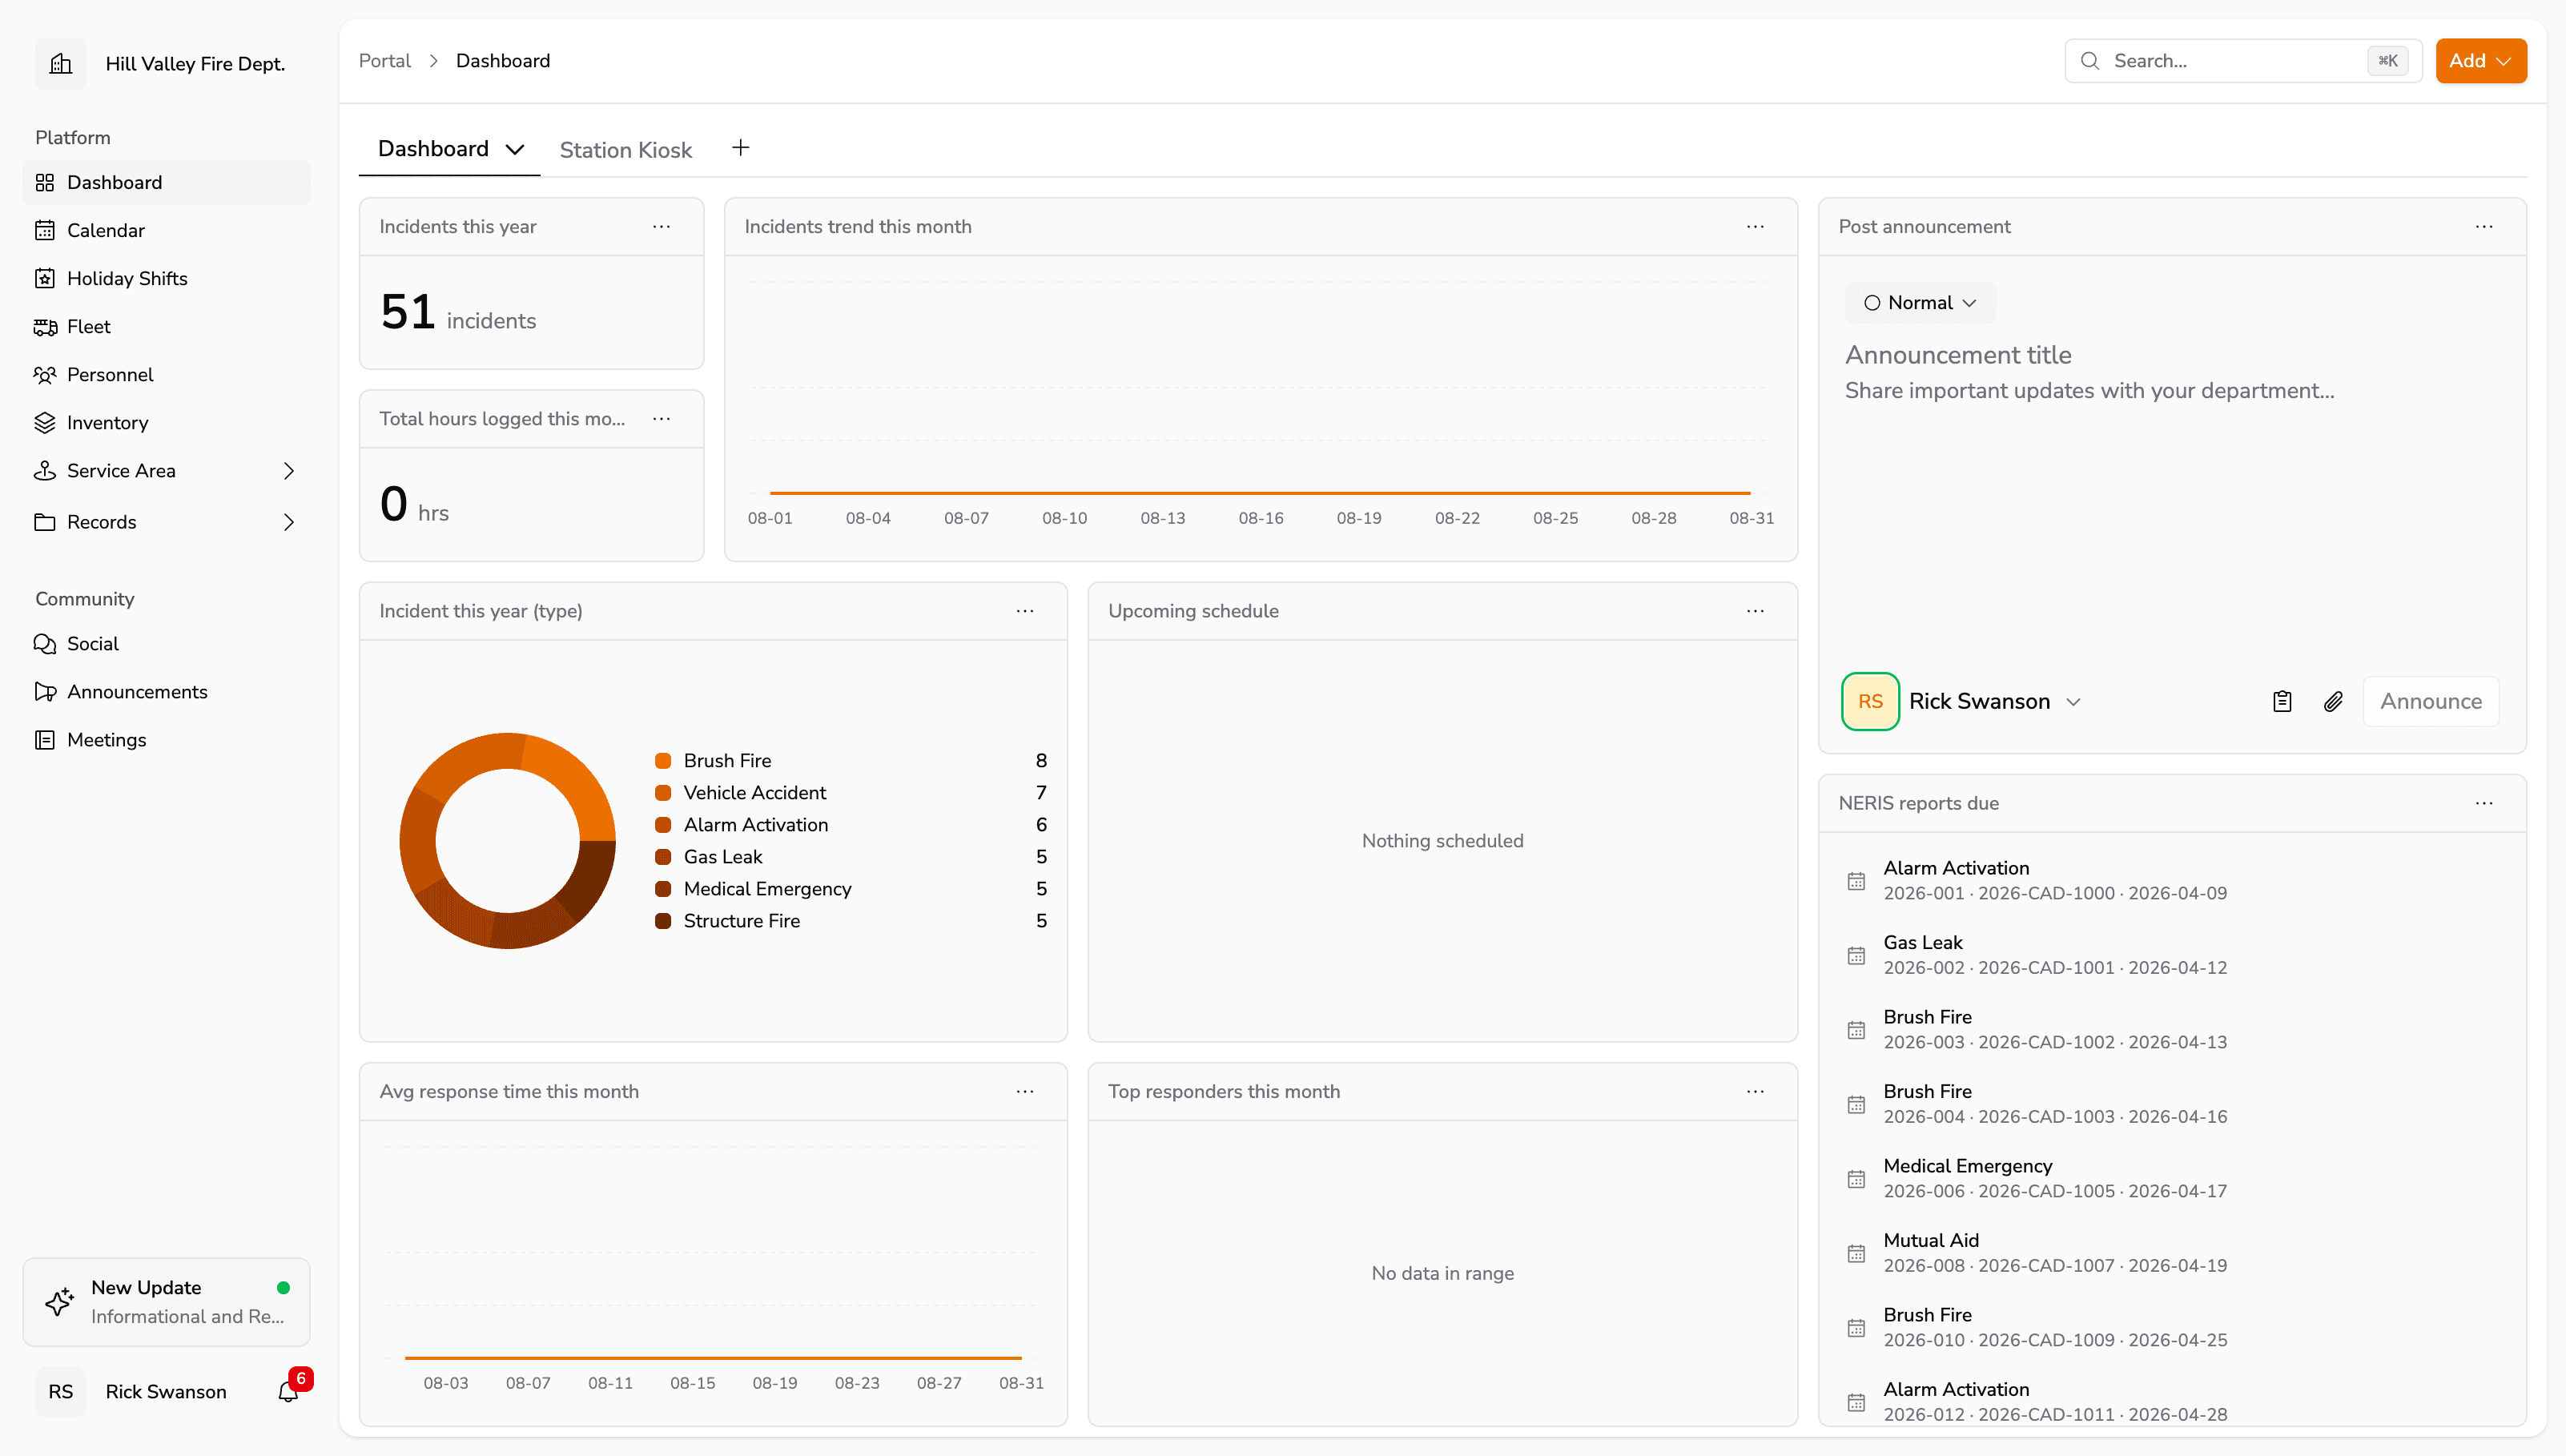The width and height of the screenshot is (2566, 1456).
Task: Open the Add dropdown button
Action: coord(2481,61)
